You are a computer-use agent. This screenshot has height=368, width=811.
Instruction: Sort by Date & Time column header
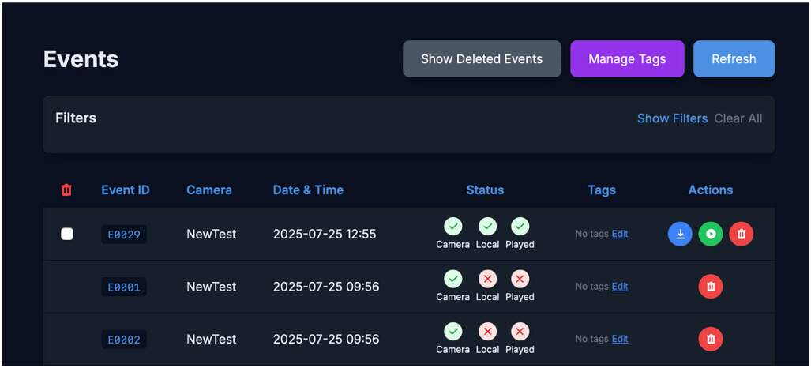coord(308,190)
